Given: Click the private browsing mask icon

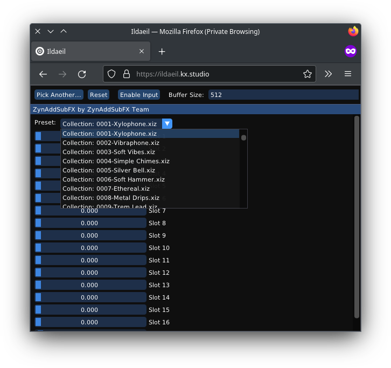Looking at the screenshot, I should pos(351,51).
